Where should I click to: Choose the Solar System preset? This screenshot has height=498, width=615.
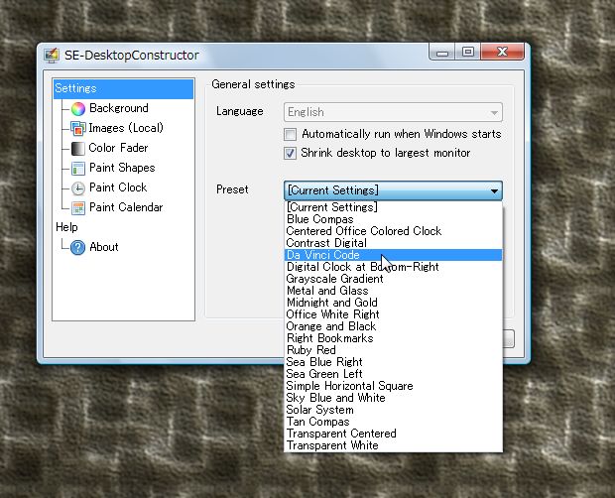click(393, 410)
